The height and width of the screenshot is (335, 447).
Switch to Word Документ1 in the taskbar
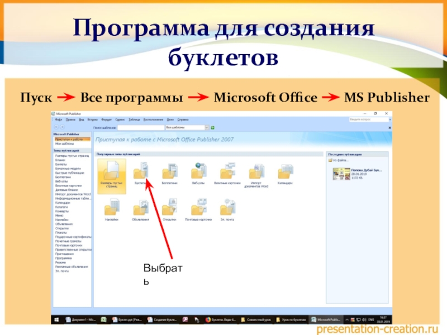[81, 319]
